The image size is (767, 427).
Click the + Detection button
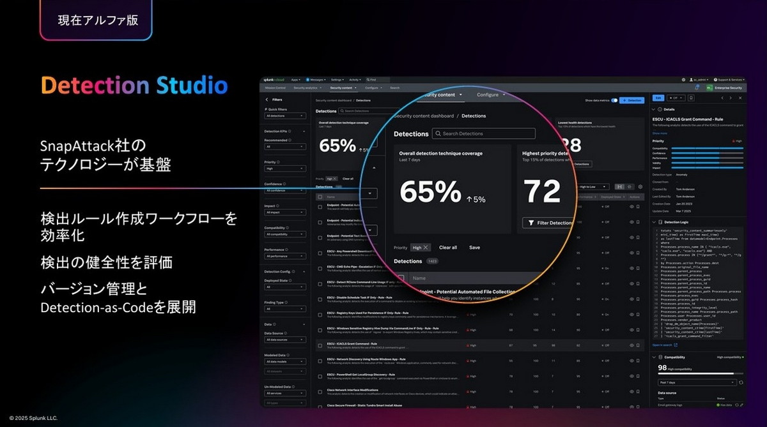pos(631,100)
